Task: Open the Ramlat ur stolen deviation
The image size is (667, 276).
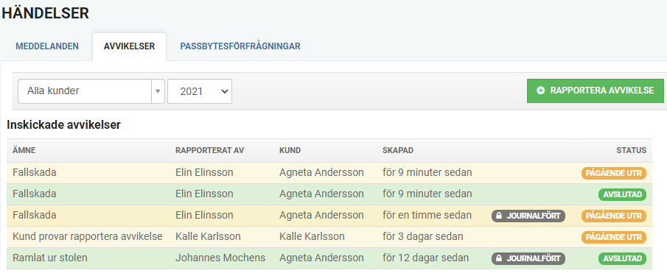Action: pos(329,258)
